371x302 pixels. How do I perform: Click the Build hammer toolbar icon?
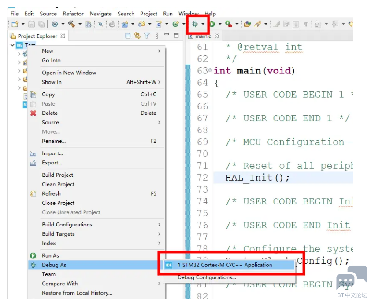click(x=71, y=24)
